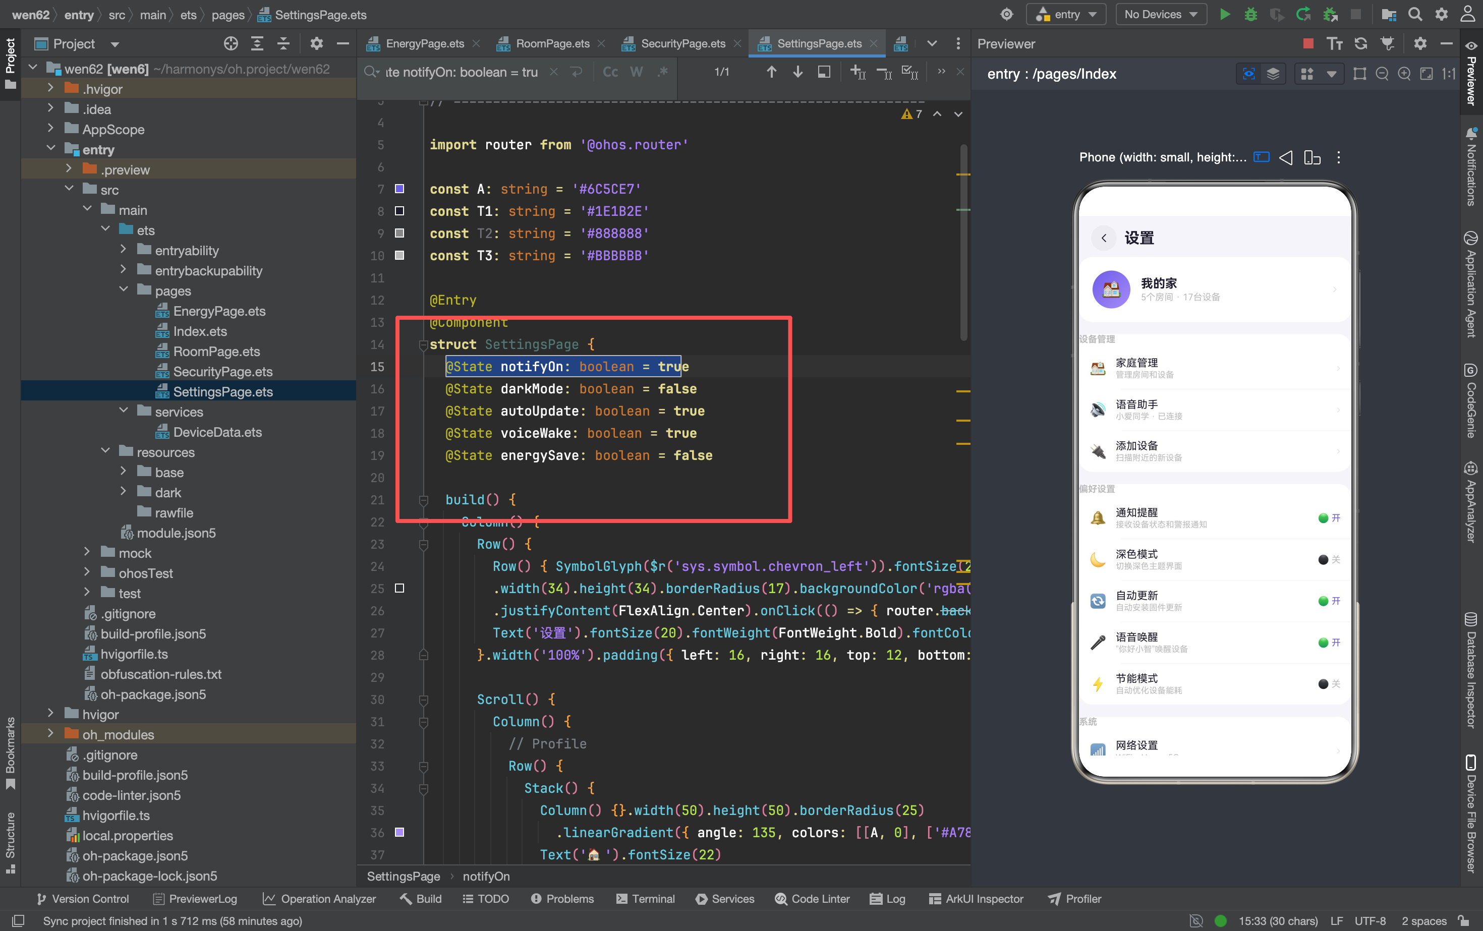Click the 设置 back arrow in preview

click(x=1104, y=238)
